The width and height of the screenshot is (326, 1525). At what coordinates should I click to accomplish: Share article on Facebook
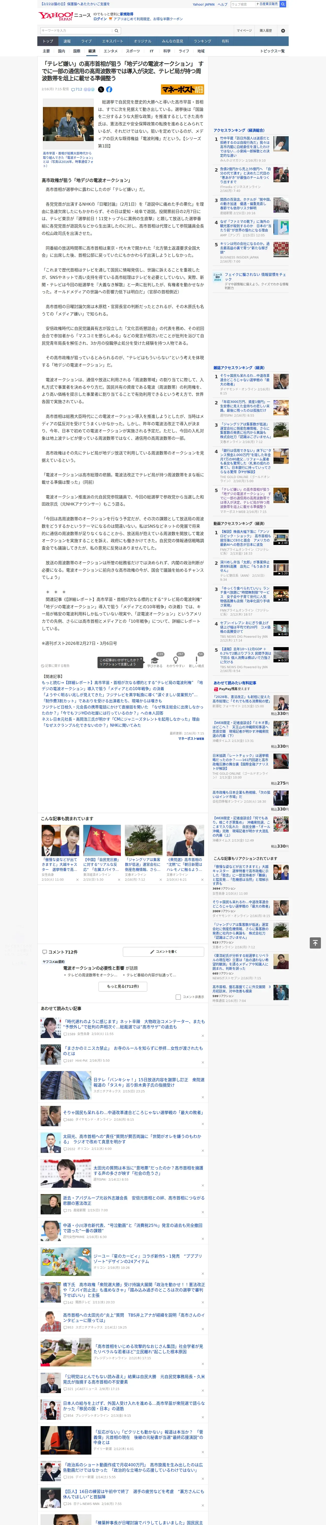[109, 89]
